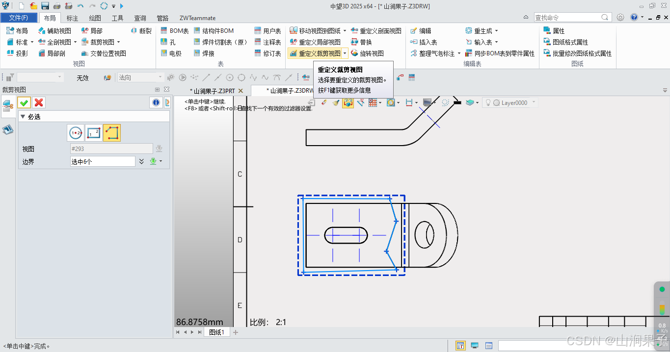Click the 边界 selection input field
The image size is (670, 352).
103,161
